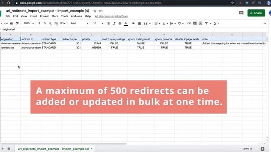Open text wrapping options
The height and width of the screenshot is (152, 271).
pos(173,23)
